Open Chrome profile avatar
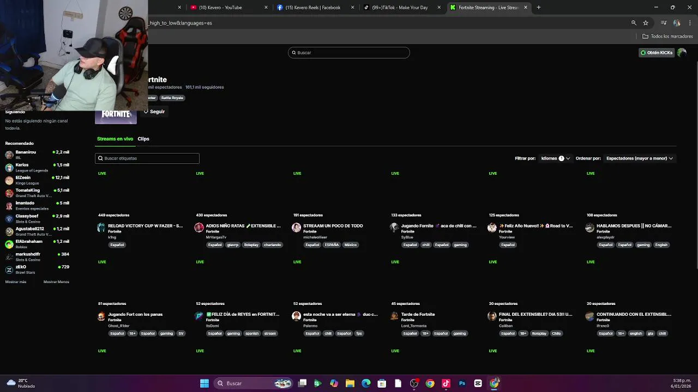 click(x=677, y=23)
